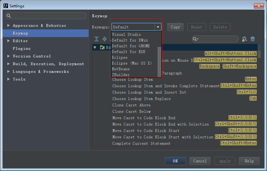The image size is (267, 171).
Task: Expand the Appearance & Behavior section
Action: tap(9, 26)
